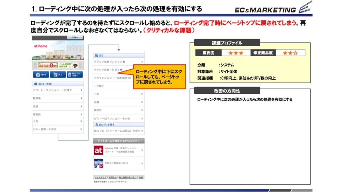Click chevron on 店舗 under 借りる

tap(81, 106)
